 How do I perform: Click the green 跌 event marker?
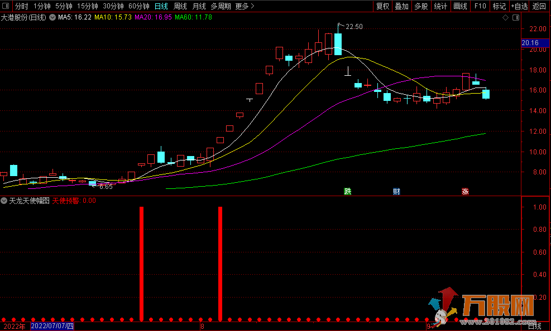(348, 192)
